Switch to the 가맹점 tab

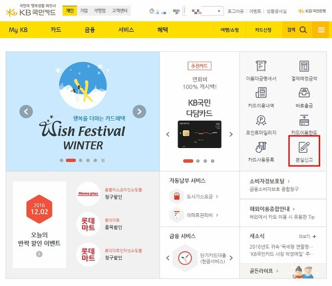(99, 11)
